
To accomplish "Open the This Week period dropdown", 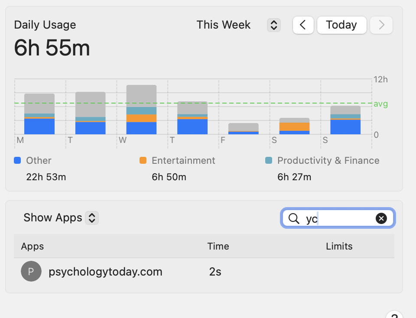I will click(224, 25).
